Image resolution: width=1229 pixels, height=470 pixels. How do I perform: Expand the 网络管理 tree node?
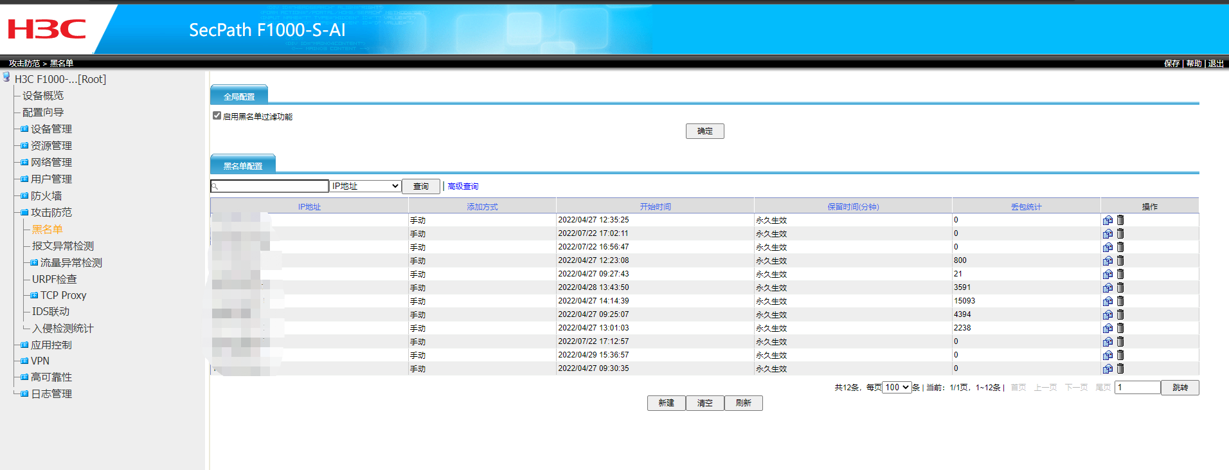pos(24,163)
